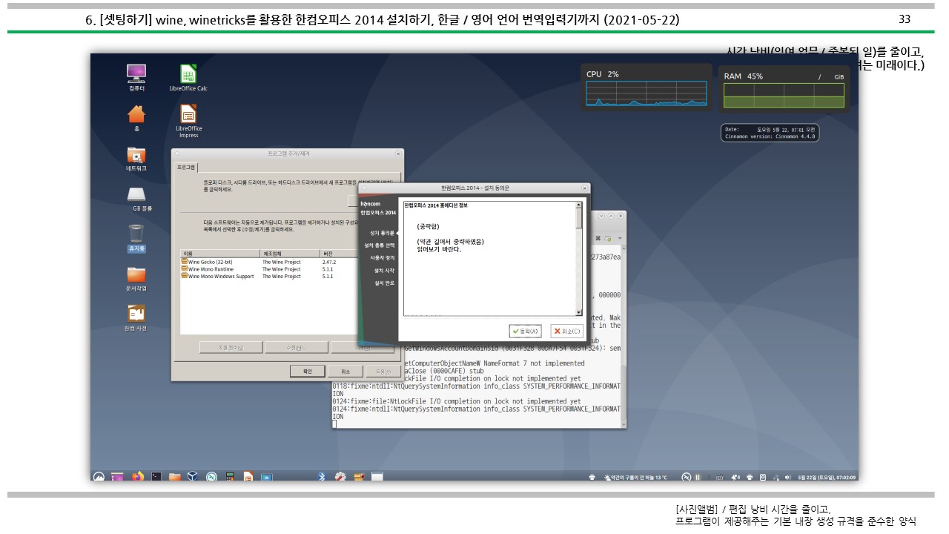This screenshot has height=534, width=949.
Task: Close the 프로그램 추가/제거 window
Action: 399,154
